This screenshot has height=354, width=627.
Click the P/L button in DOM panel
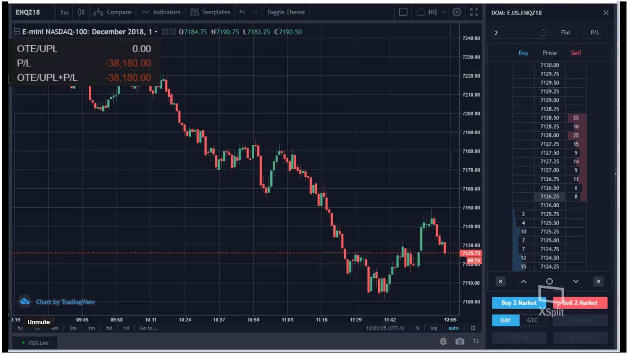(595, 33)
